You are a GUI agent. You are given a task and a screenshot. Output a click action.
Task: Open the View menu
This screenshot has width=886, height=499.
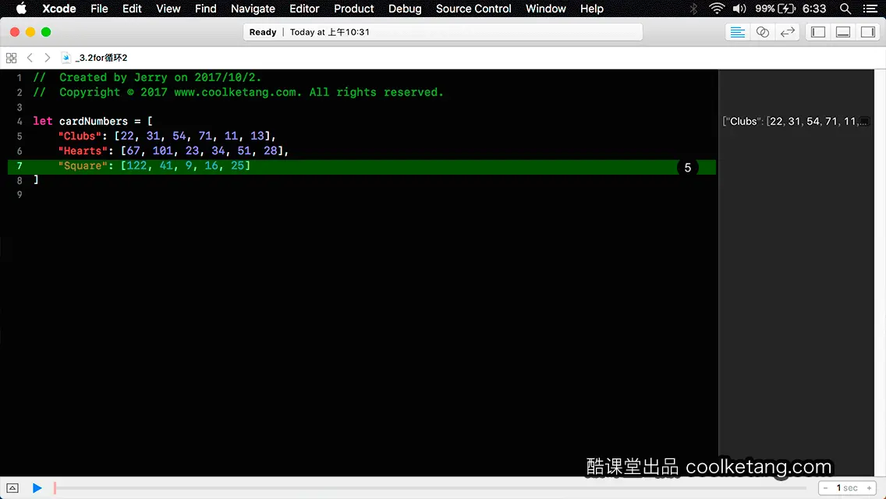click(x=168, y=9)
